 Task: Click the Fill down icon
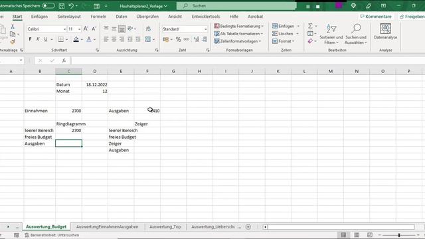point(310,34)
